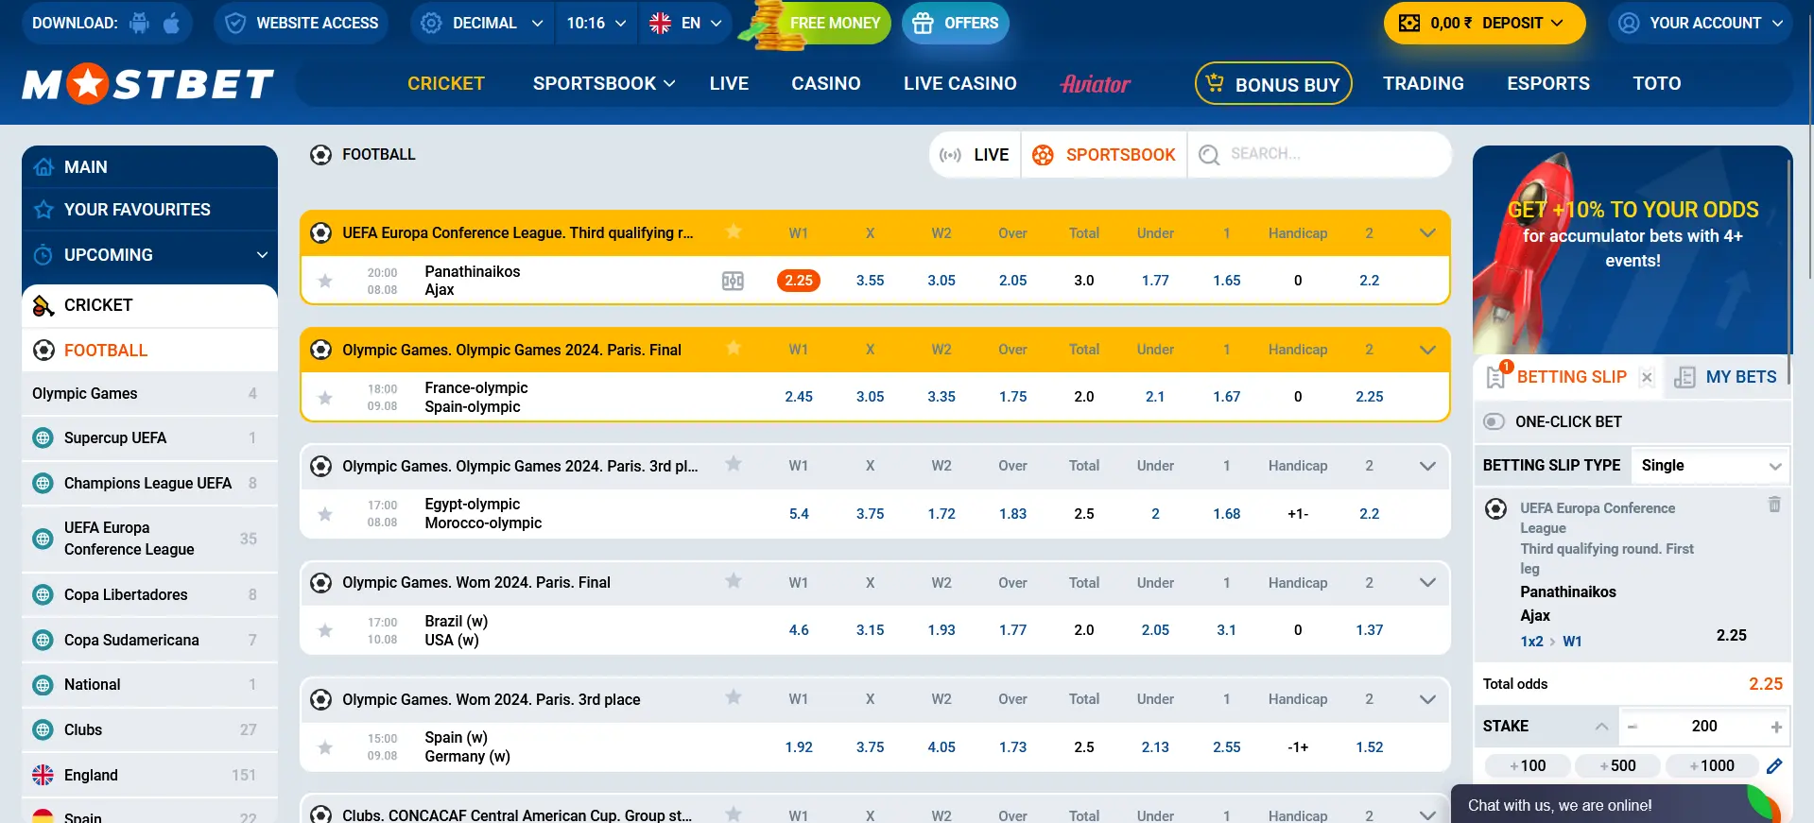The height and width of the screenshot is (823, 1814).
Task: Collapse the Wom 2024 Paris Final group
Action: click(1427, 583)
